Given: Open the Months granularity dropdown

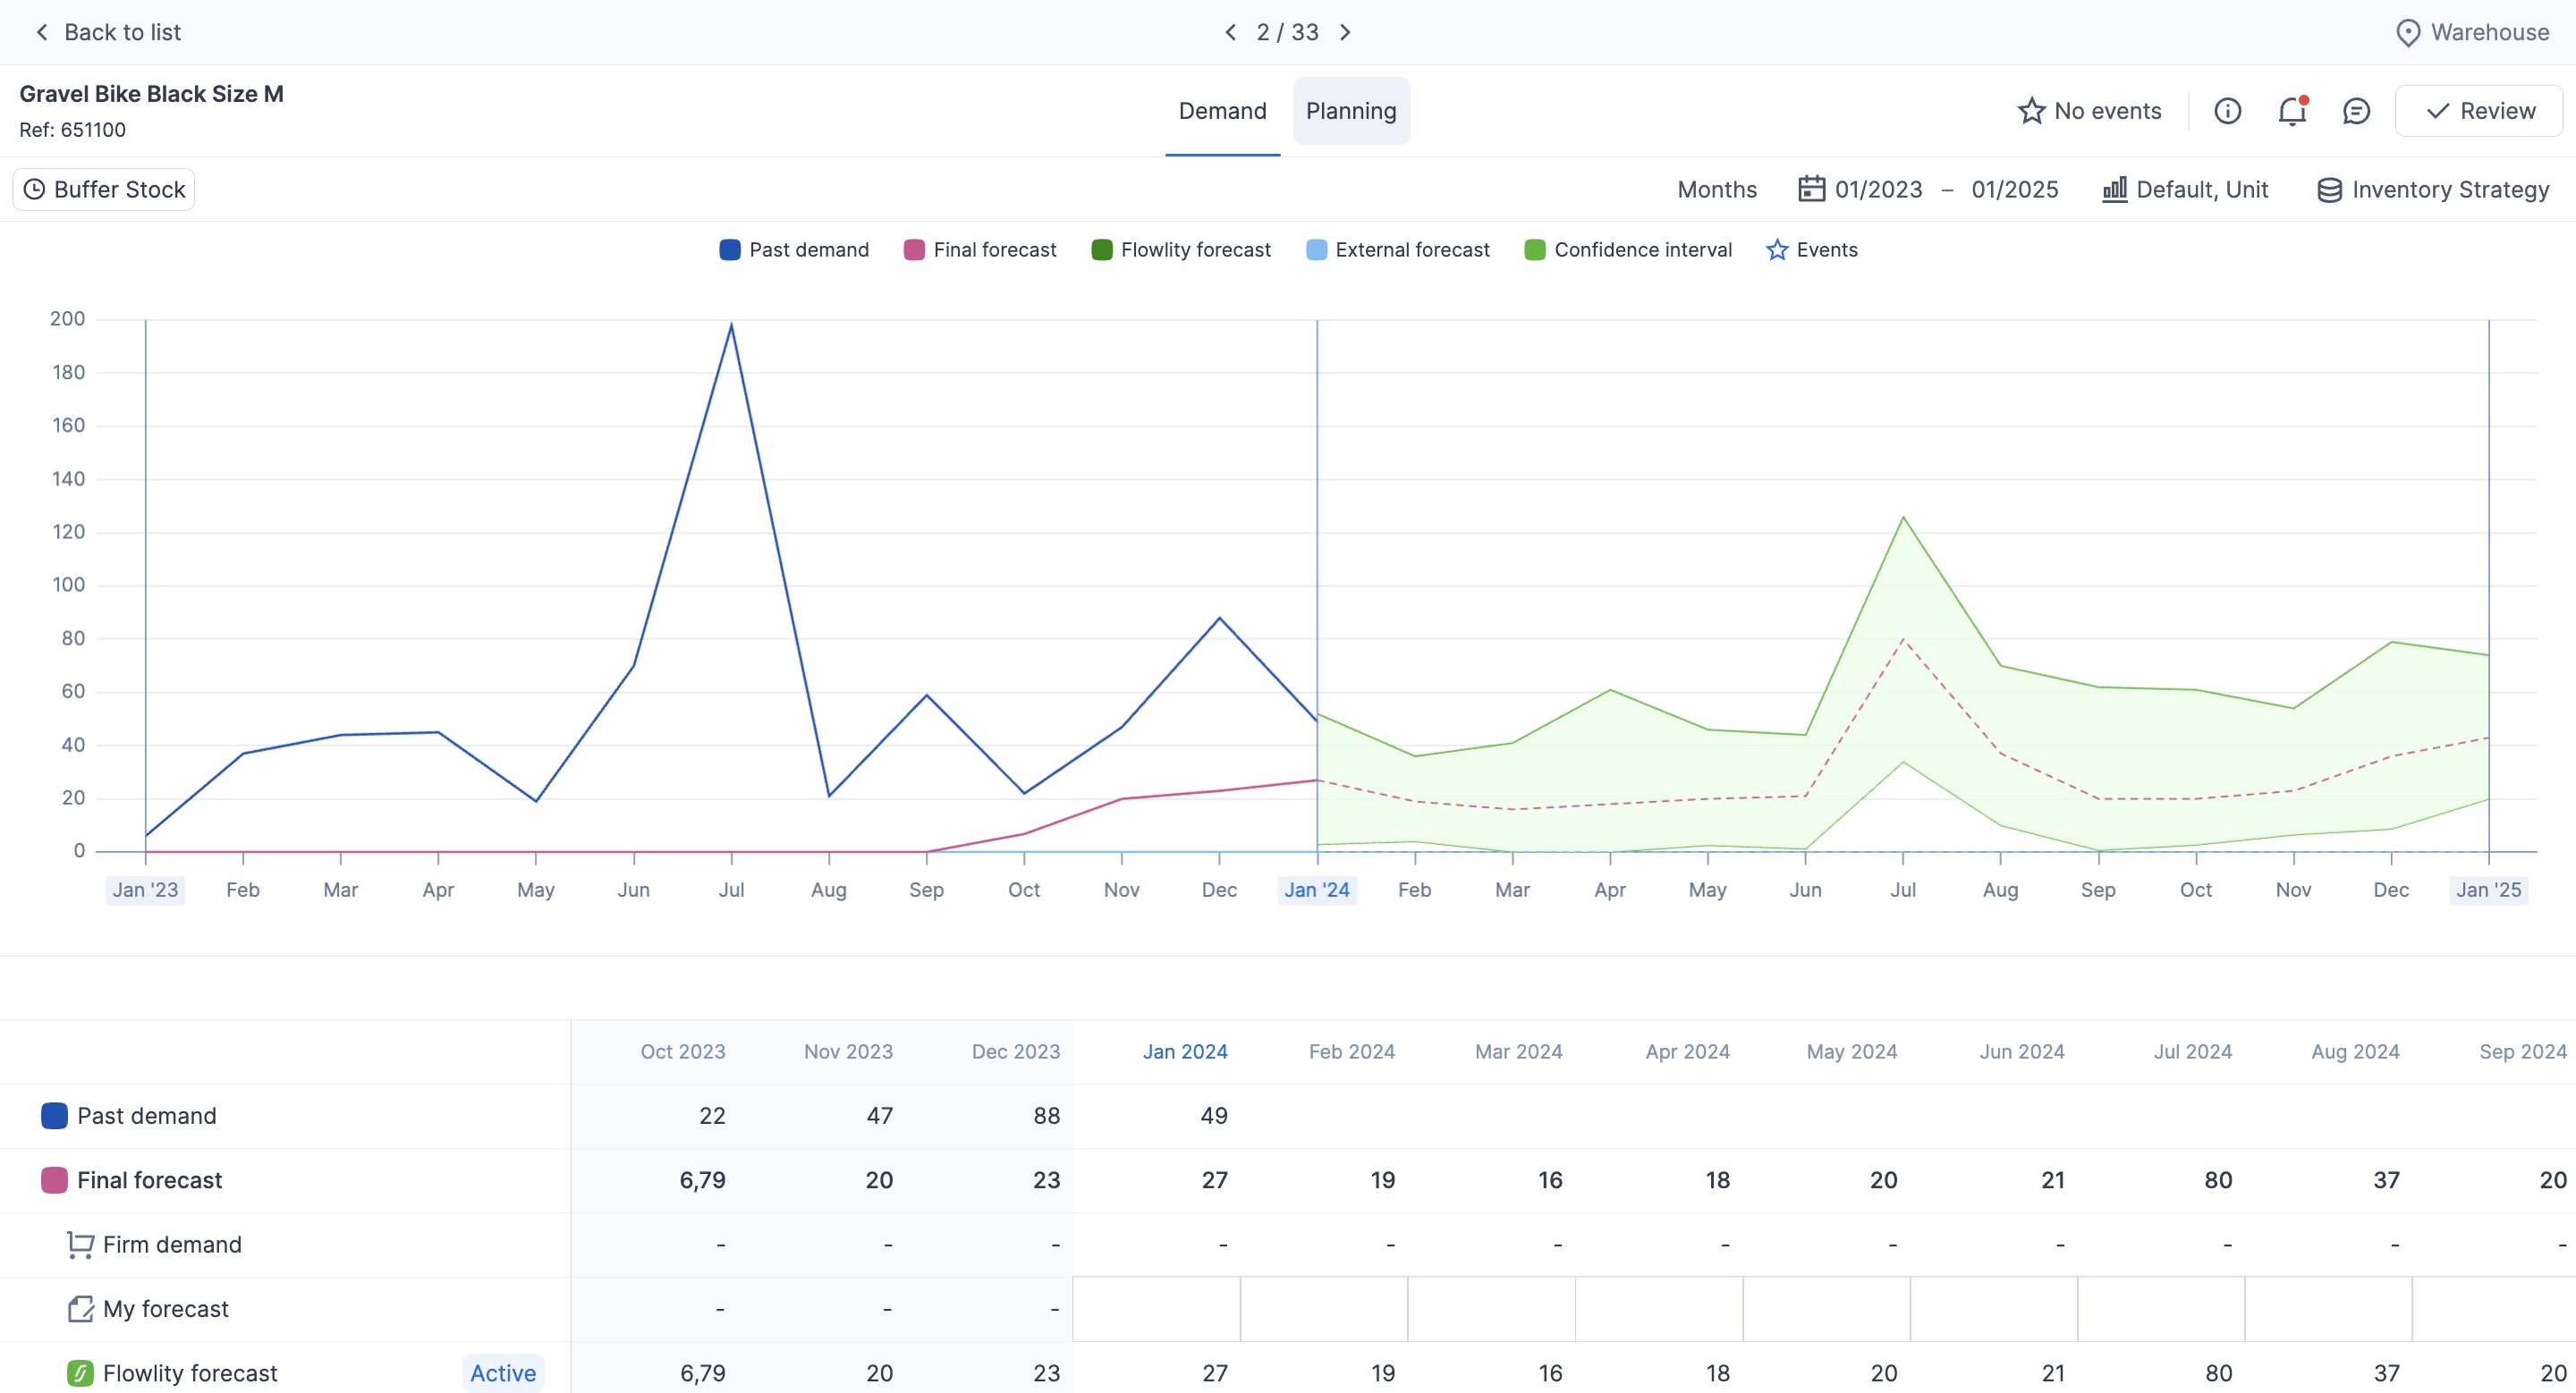Looking at the screenshot, I should click(1716, 189).
